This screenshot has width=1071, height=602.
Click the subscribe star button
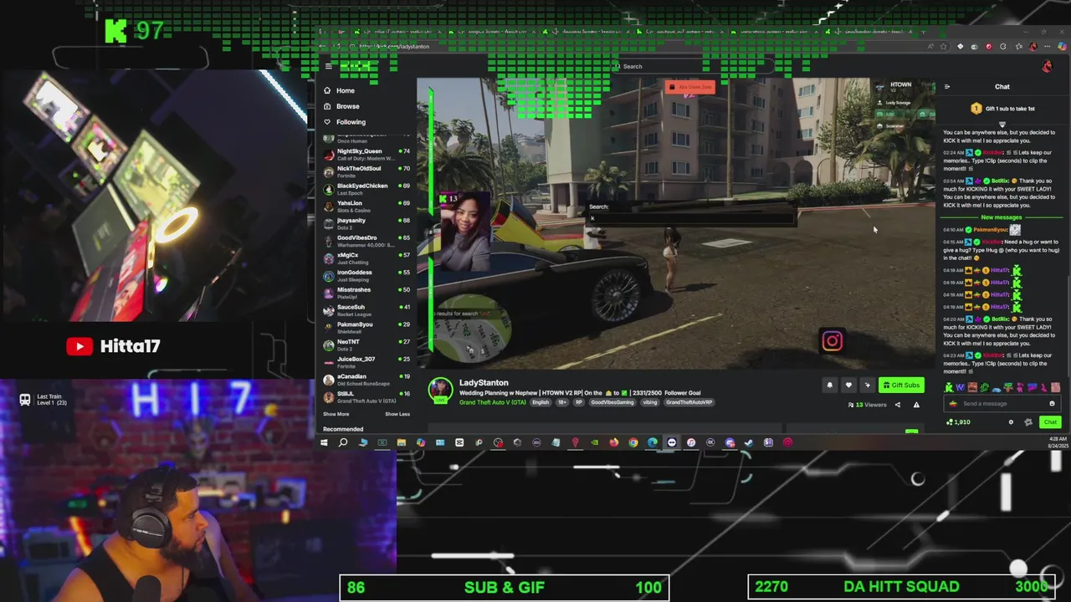[867, 385]
